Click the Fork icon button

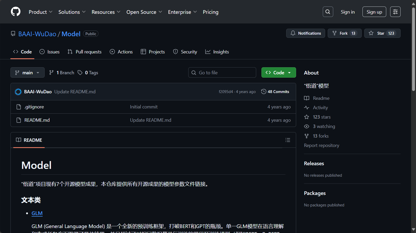point(344,33)
